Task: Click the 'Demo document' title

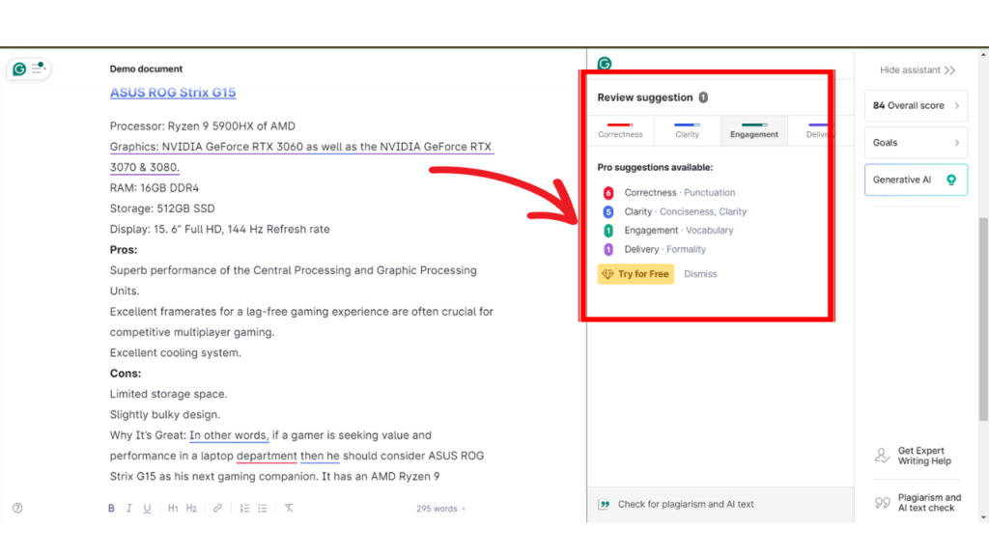Action: pos(146,69)
